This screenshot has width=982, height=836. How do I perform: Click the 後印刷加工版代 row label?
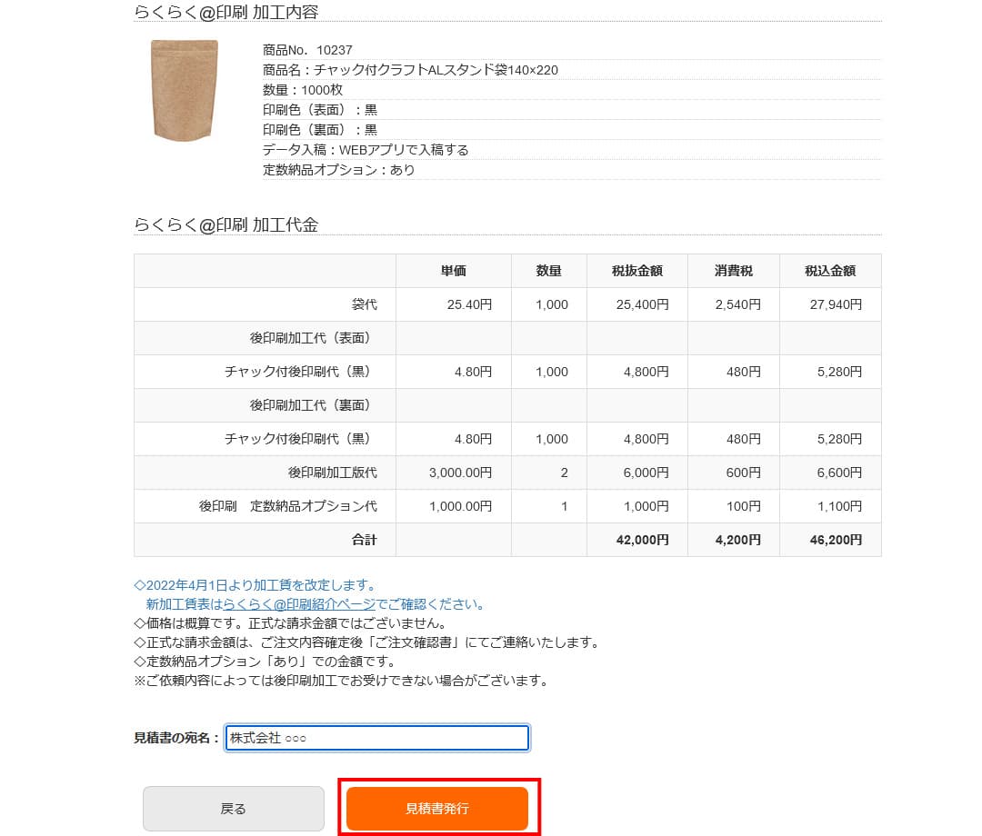(333, 473)
